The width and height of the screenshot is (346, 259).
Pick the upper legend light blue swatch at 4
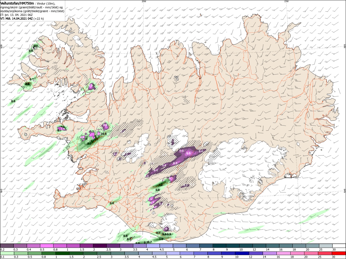pos(153,246)
